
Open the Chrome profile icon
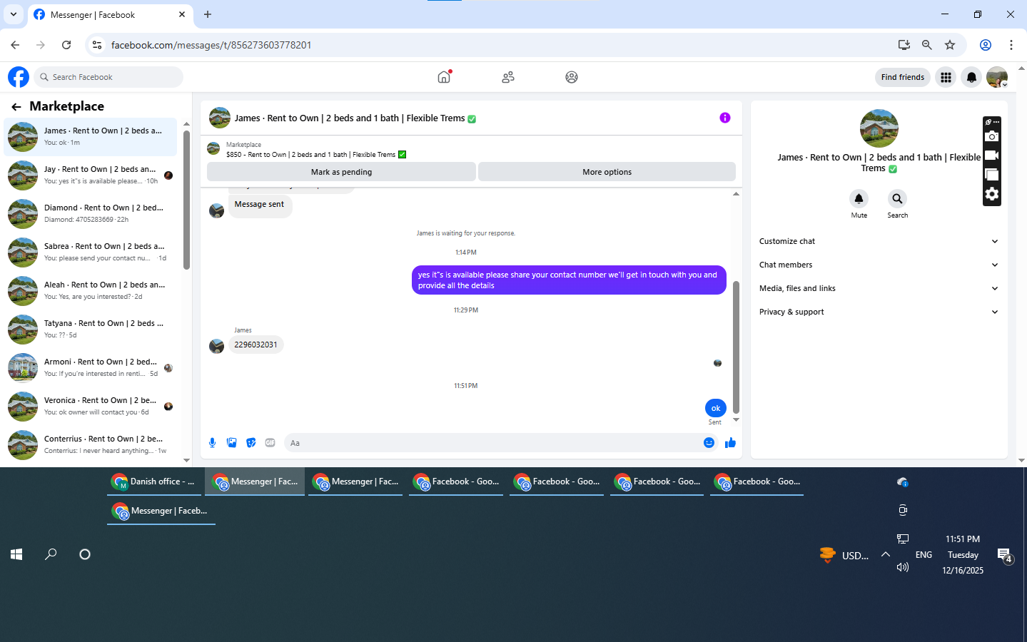coord(986,45)
